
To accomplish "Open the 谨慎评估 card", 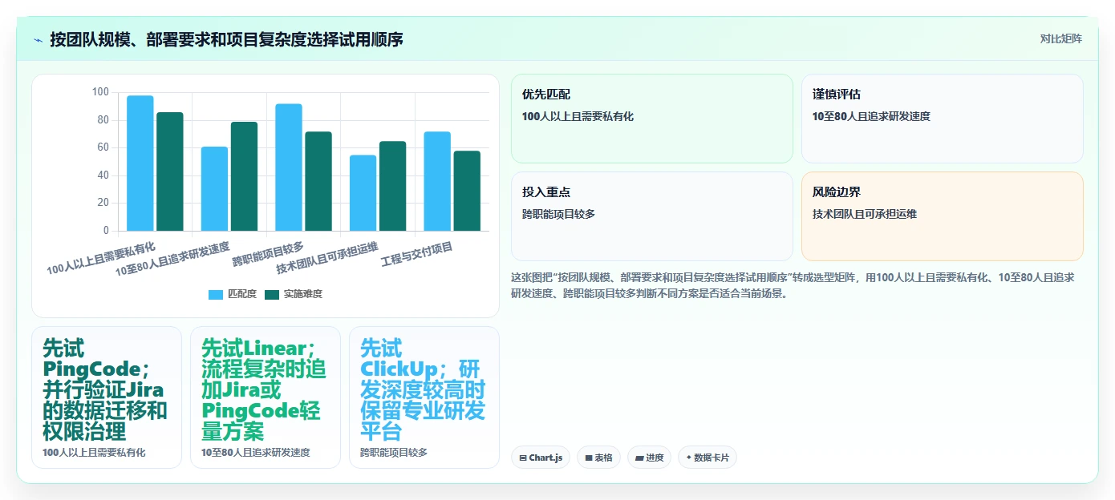I will tap(942, 119).
